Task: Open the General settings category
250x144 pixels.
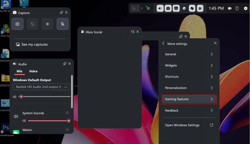Action: tap(189, 54)
